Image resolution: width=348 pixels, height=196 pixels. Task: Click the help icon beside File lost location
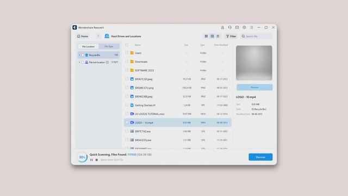[107, 62]
